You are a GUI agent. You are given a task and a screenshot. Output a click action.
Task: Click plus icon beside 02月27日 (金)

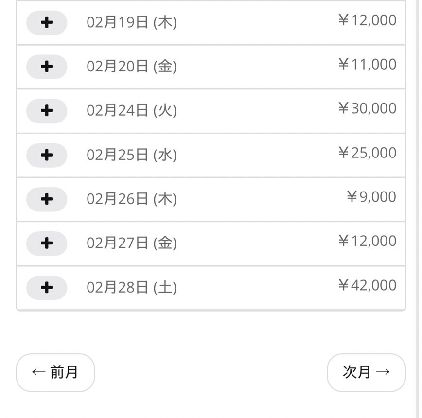[47, 244]
